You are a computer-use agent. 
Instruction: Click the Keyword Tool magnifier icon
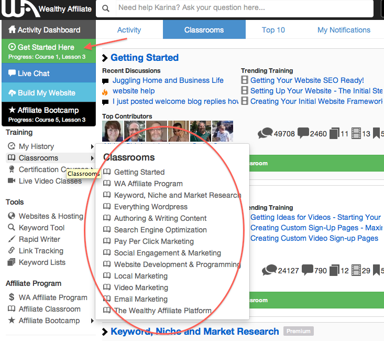point(12,227)
